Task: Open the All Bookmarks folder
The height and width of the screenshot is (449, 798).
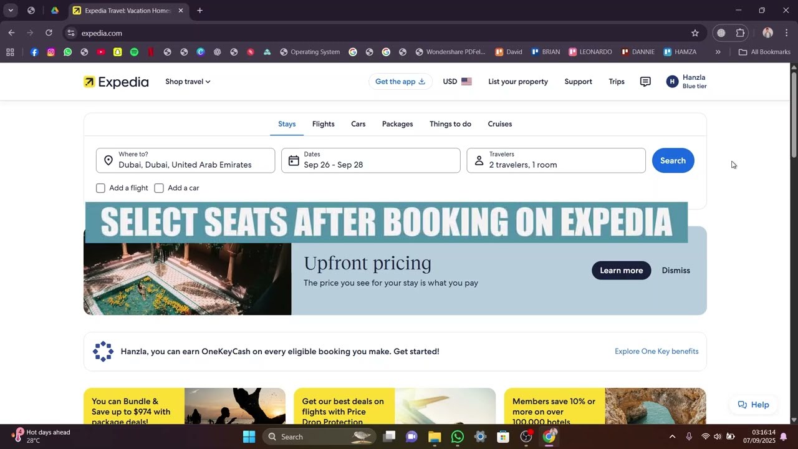Action: tap(764, 52)
